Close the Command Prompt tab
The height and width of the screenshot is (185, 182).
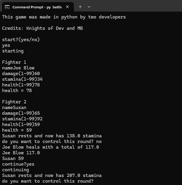pyautogui.click(x=67, y=7)
